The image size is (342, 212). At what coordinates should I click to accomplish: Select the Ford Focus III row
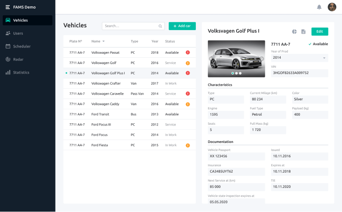point(130,125)
